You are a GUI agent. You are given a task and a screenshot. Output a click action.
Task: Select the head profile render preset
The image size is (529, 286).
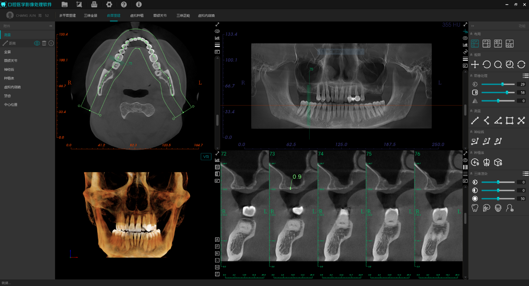coord(510,208)
